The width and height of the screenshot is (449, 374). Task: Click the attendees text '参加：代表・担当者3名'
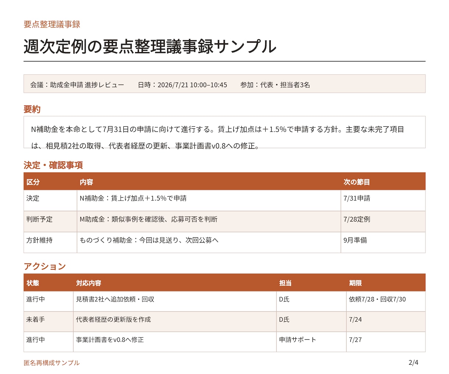pos(275,85)
